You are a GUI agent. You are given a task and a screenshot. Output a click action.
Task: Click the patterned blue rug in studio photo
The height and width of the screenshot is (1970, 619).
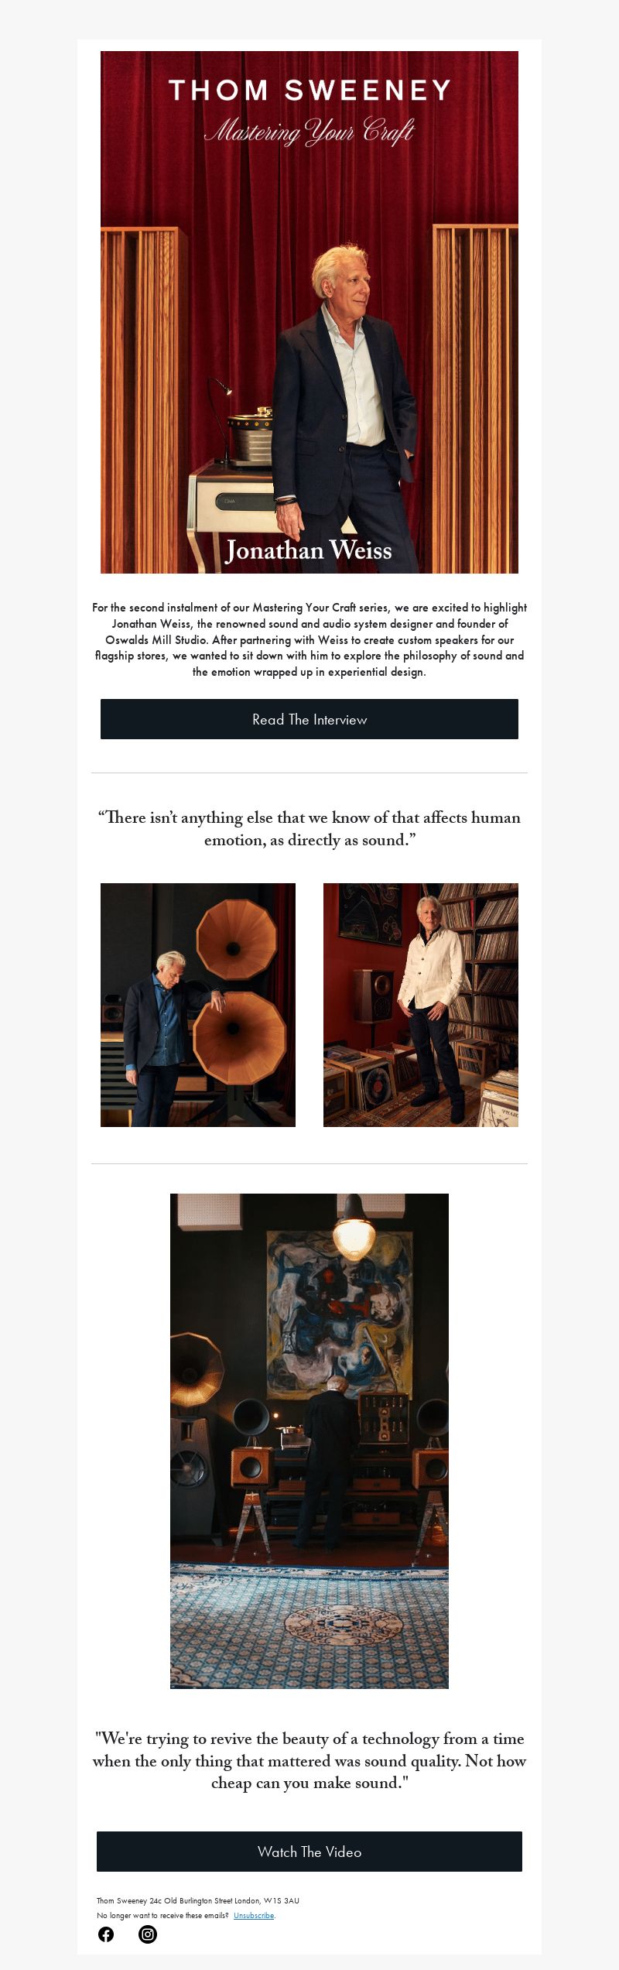(309, 1624)
